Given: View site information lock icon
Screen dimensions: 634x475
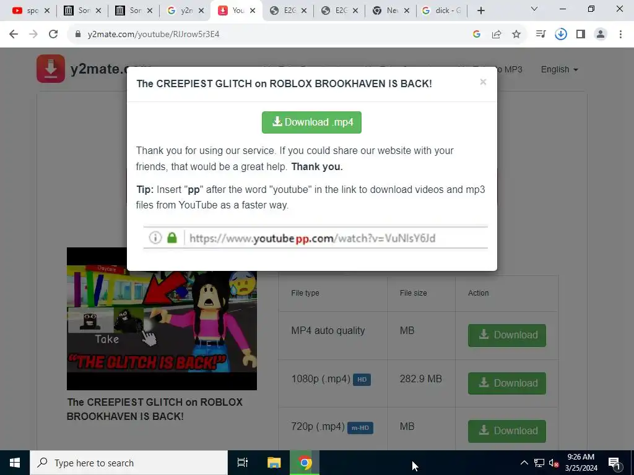Looking at the screenshot, I should click(78, 35).
